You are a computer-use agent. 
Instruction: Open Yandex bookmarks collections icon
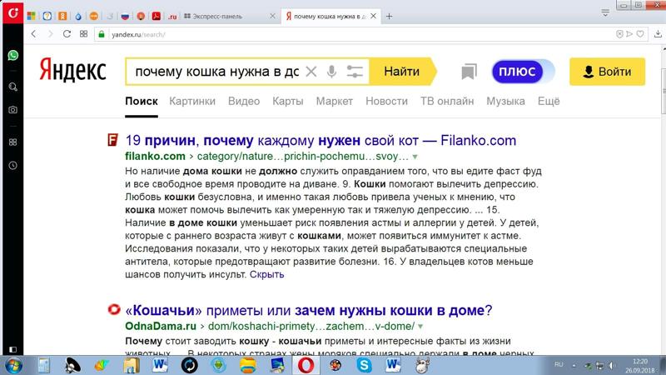(x=469, y=72)
